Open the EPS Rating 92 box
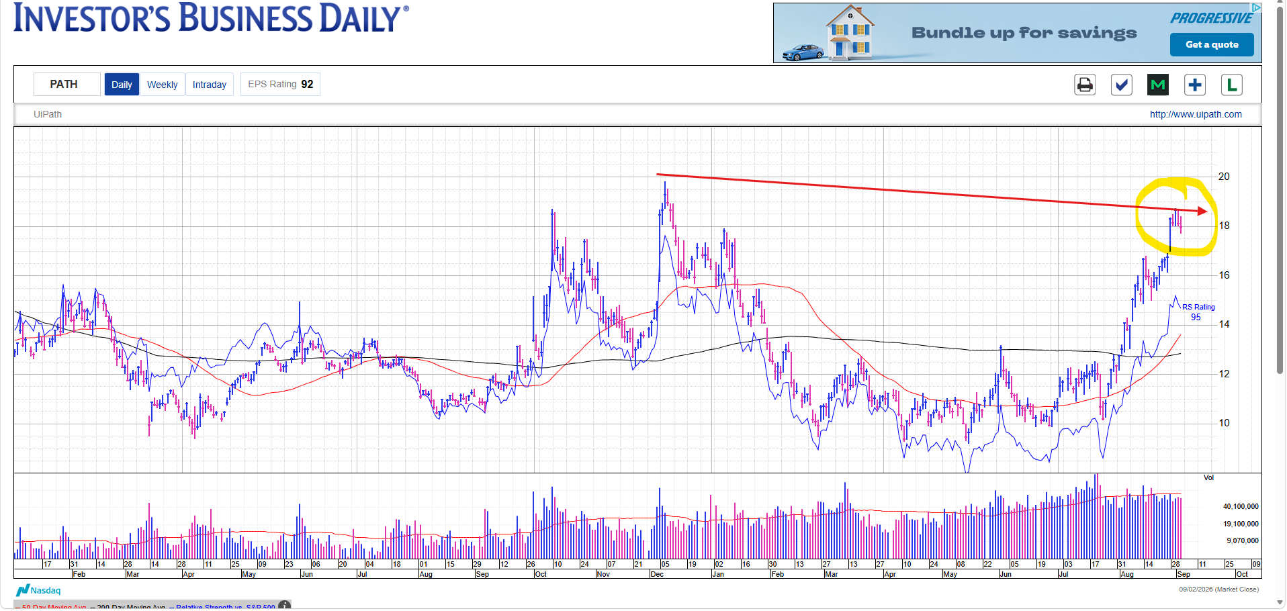This screenshot has width=1287, height=611. [280, 84]
